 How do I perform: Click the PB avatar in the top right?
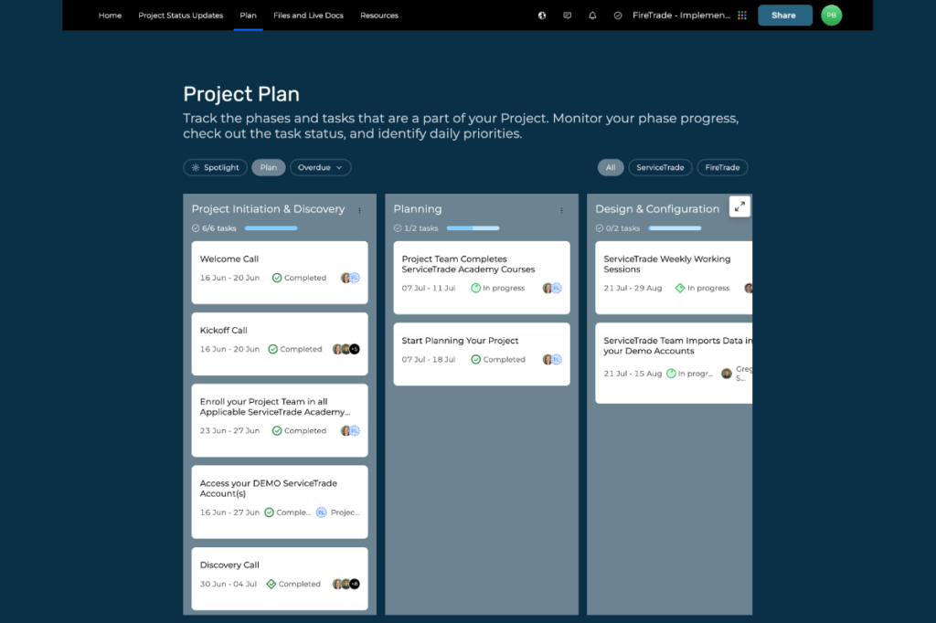pyautogui.click(x=831, y=15)
